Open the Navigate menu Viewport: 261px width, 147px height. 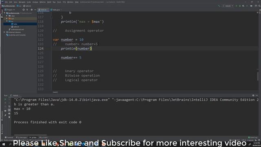tap(22, 2)
